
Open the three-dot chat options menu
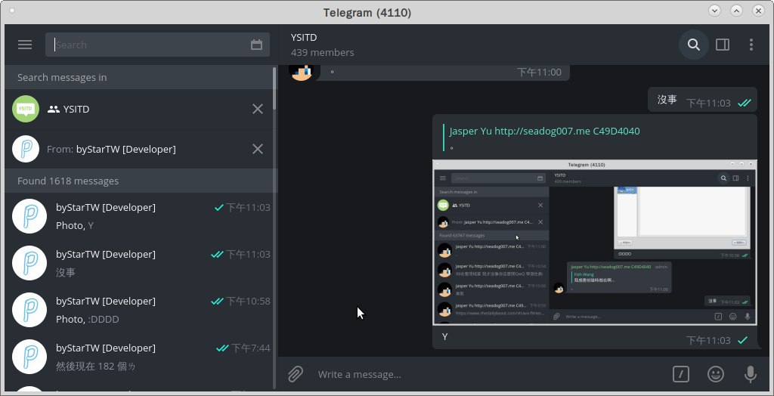(751, 45)
